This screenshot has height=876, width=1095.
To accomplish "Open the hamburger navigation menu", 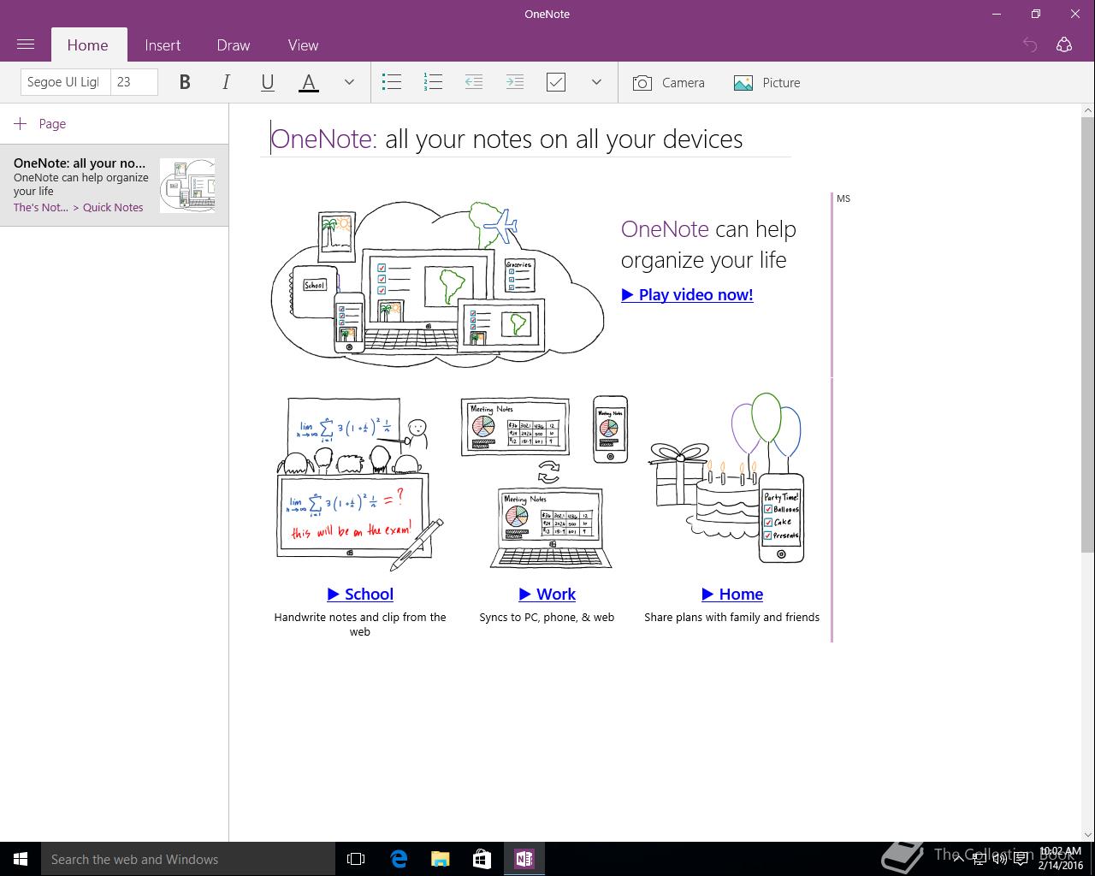I will click(x=26, y=44).
